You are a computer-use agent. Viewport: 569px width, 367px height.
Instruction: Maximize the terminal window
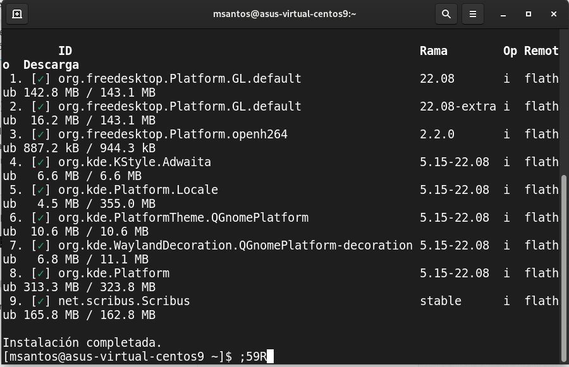[x=529, y=14]
